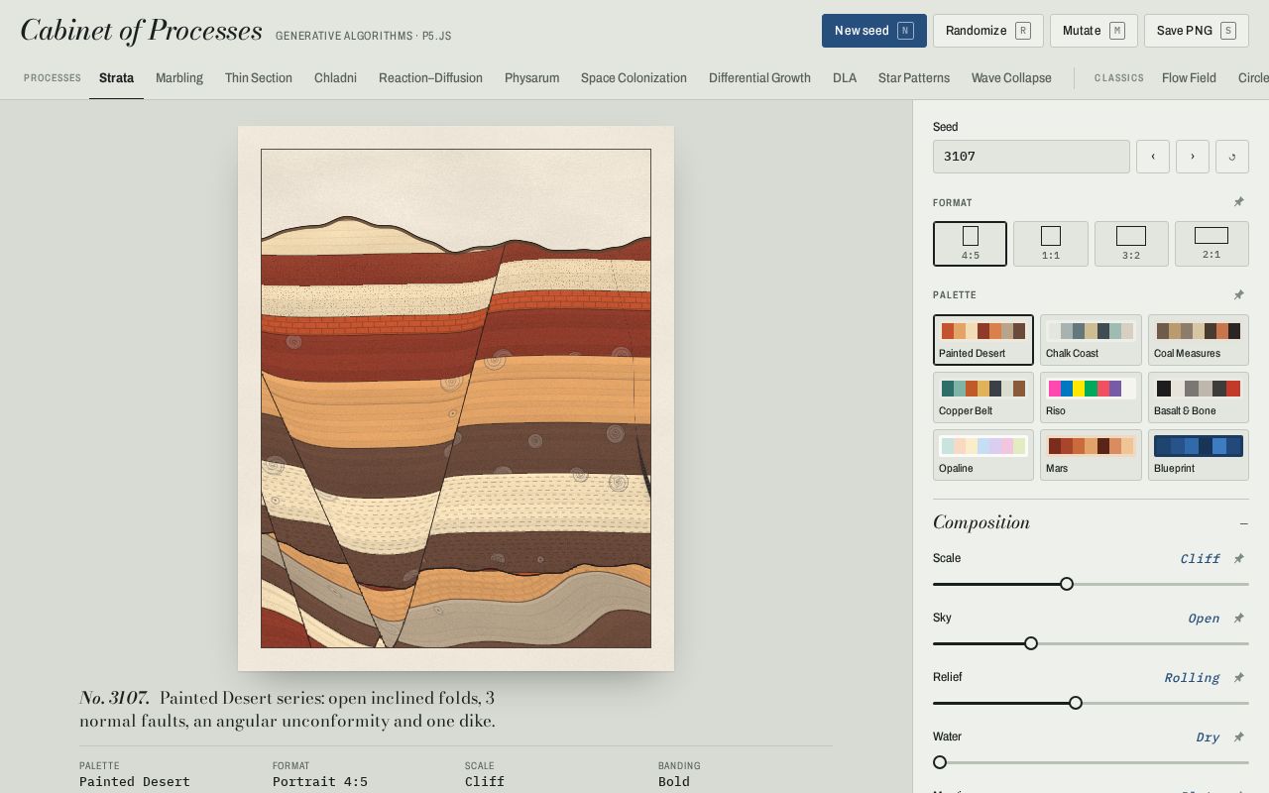Pin the Format setting

coord(1238,202)
